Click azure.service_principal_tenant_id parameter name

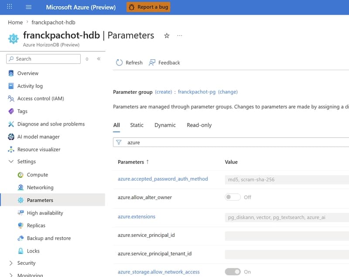click(155, 253)
